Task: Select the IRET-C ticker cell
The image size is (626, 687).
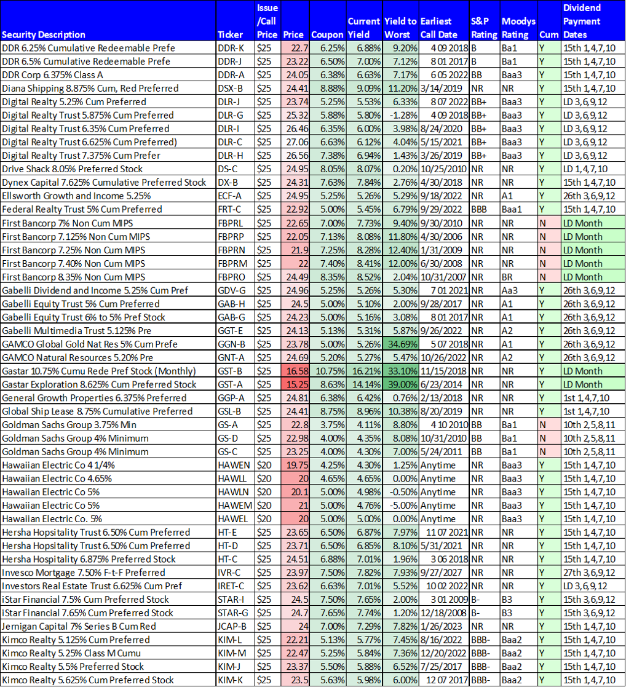Action: tap(236, 586)
